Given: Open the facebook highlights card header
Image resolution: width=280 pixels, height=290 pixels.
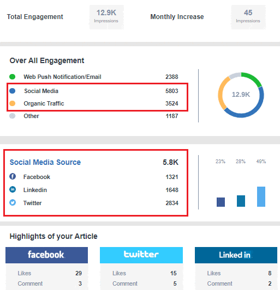Looking at the screenshot, I should [46, 255].
